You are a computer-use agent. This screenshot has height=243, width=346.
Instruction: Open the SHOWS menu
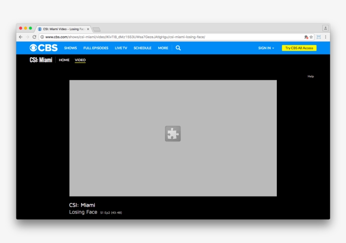point(70,48)
